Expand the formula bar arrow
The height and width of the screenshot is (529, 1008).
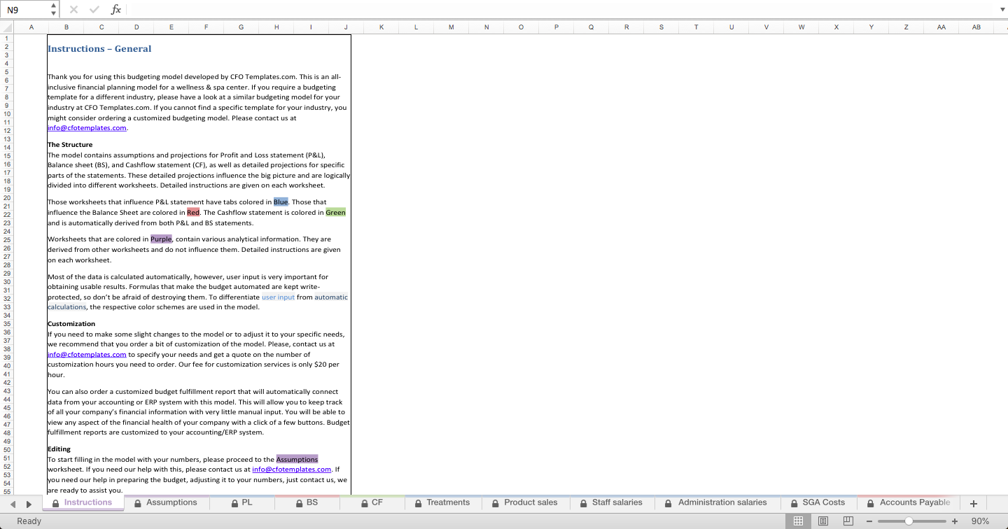click(x=1002, y=10)
